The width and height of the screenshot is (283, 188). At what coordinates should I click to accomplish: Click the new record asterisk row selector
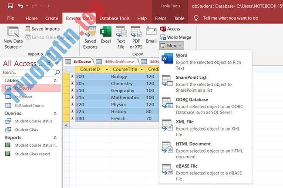pos(66,125)
